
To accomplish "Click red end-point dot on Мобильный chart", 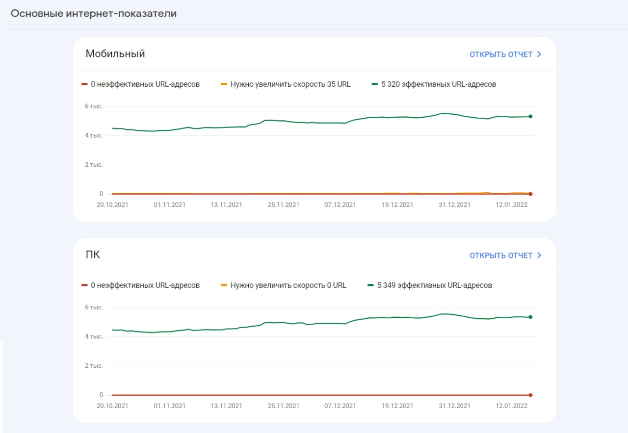I will tap(530, 194).
